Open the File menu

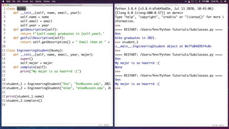(x=14, y=1)
